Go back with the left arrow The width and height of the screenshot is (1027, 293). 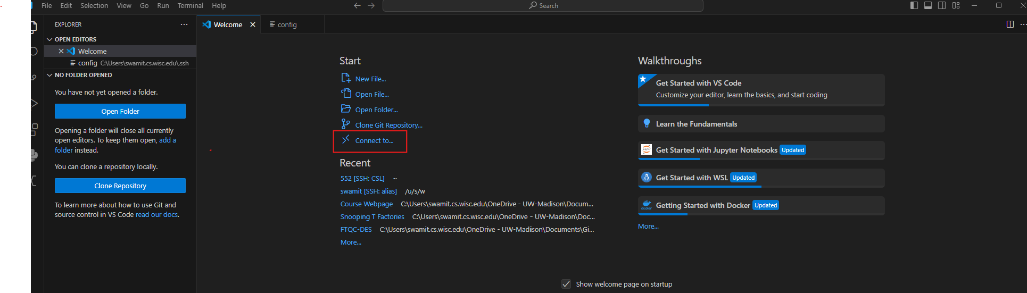pos(357,6)
